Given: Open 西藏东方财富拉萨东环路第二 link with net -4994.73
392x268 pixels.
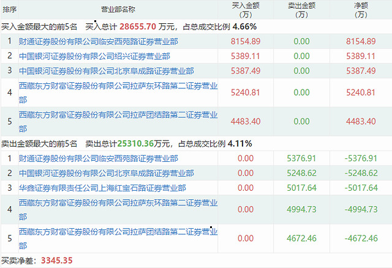Looking at the screenshot, I should pyautogui.click(x=118, y=210).
